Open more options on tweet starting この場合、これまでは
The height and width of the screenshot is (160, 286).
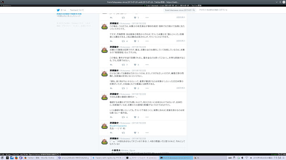coord(147,41)
